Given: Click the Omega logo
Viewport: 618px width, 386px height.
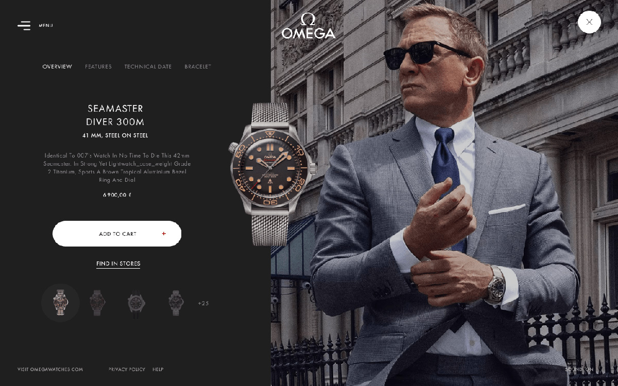Looking at the screenshot, I should tap(308, 26).
